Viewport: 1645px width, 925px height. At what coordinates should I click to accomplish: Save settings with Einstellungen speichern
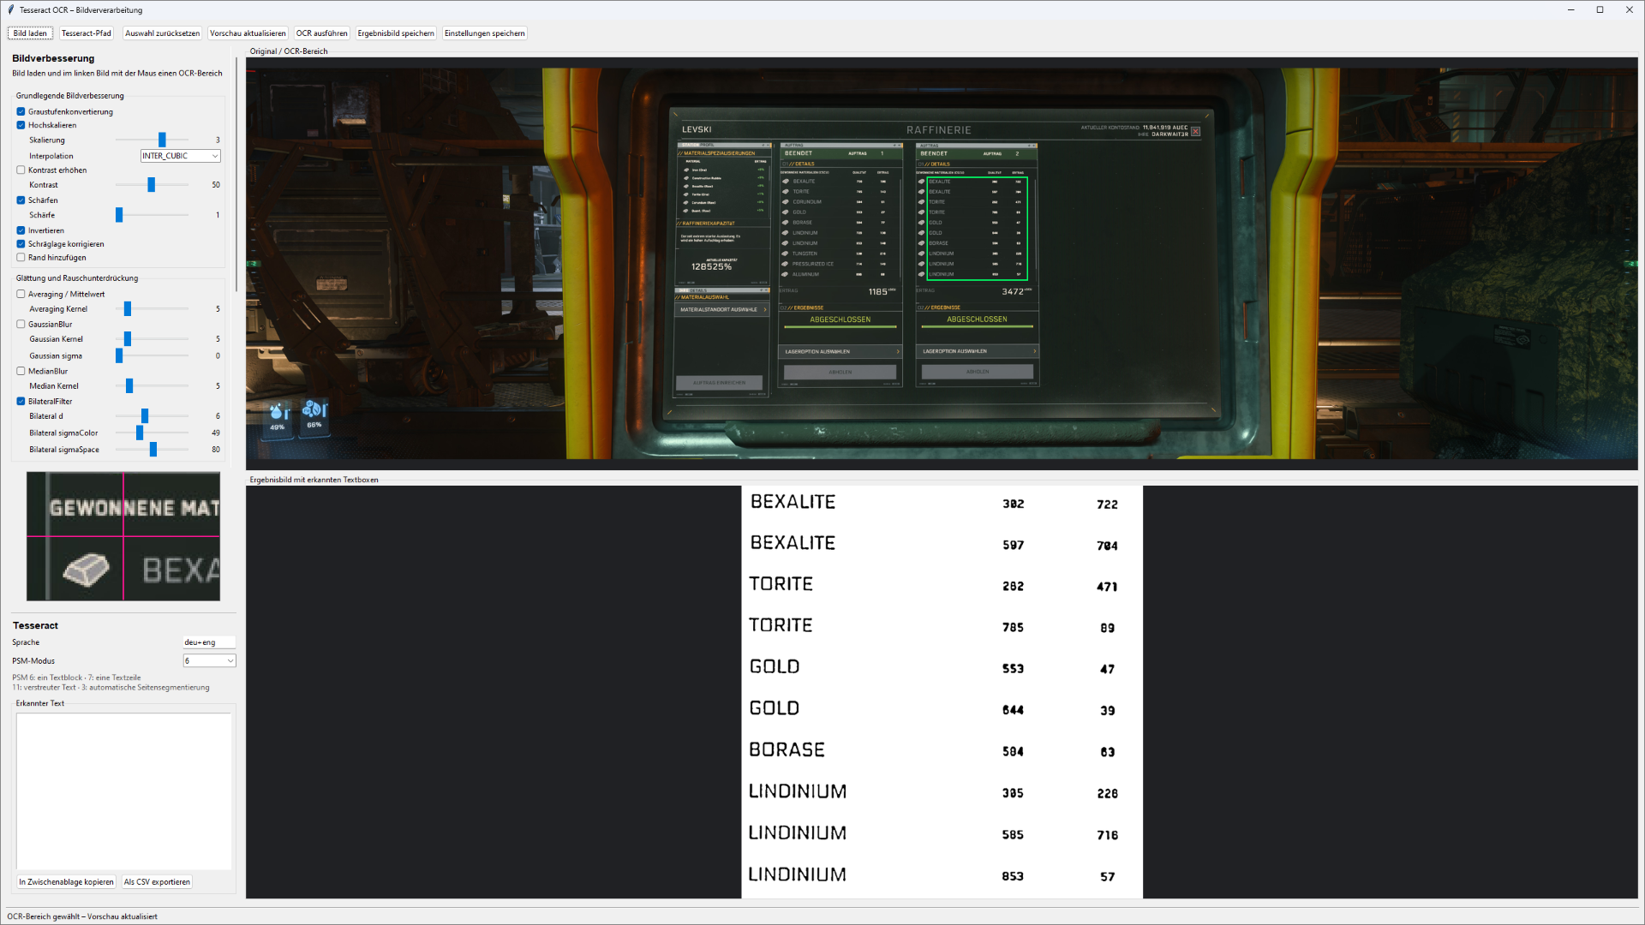click(485, 33)
